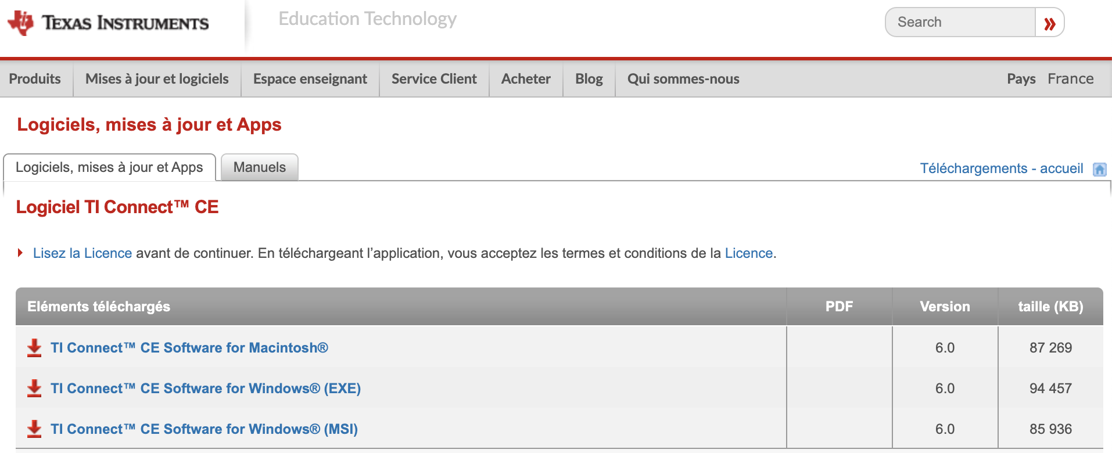
Task: Open the Espace enseignant menu
Action: tap(310, 79)
